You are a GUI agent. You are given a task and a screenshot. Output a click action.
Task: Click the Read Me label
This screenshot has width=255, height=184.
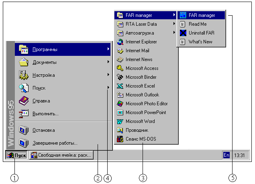[198, 24]
